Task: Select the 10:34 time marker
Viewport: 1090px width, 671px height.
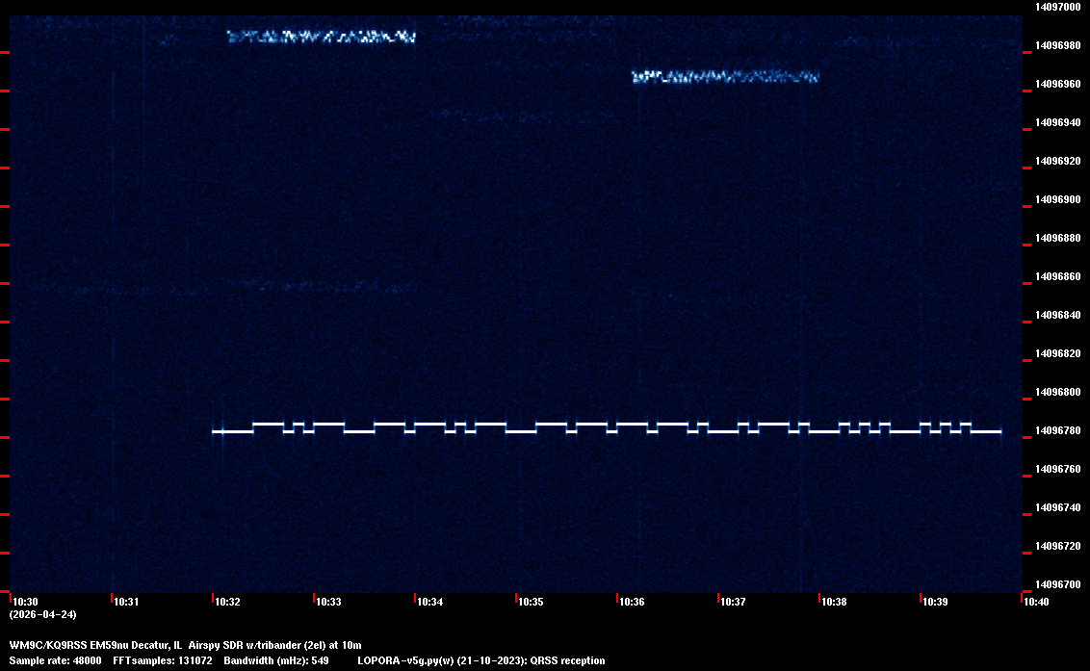Action: click(429, 602)
